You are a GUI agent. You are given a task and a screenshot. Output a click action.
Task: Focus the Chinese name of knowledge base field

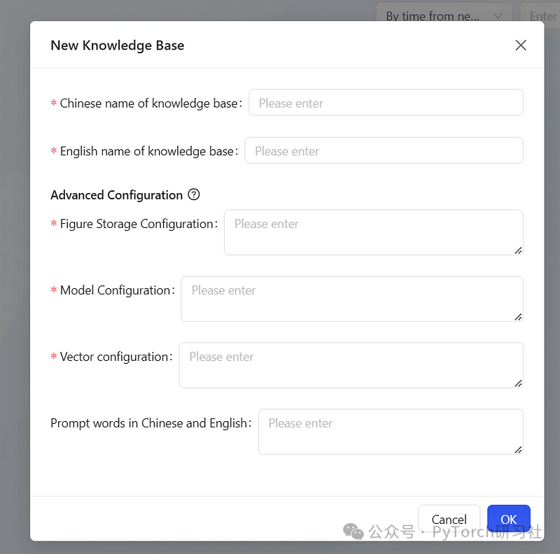pos(386,103)
